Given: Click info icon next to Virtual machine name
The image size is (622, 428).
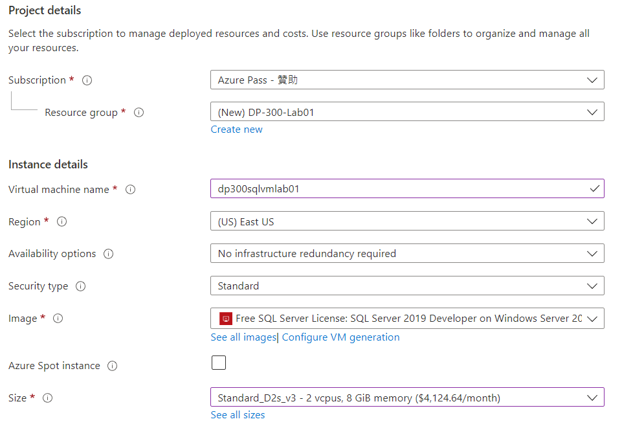Looking at the screenshot, I should pyautogui.click(x=130, y=190).
